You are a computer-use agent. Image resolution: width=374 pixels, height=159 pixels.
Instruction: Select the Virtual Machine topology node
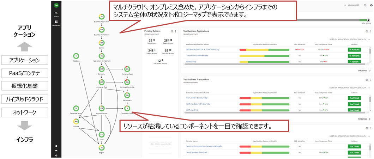coord(102,108)
